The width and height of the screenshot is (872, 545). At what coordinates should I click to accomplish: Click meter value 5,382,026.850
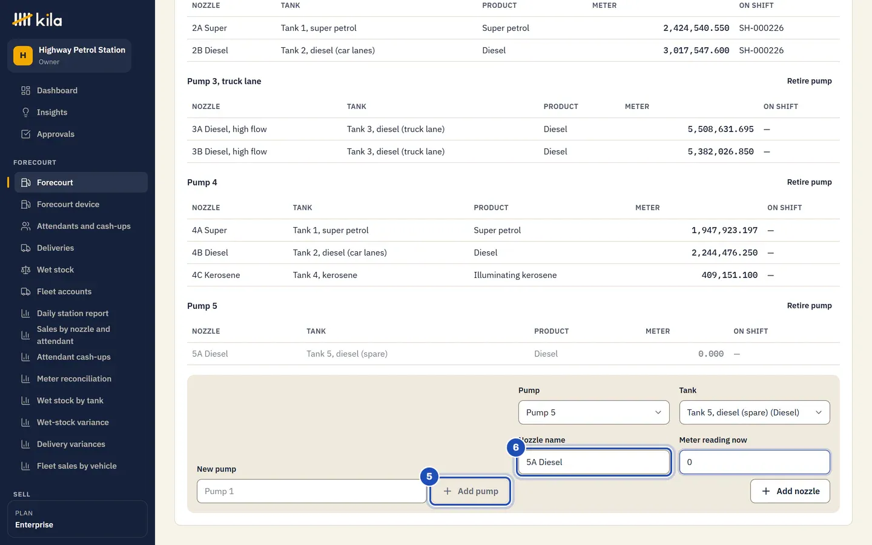721,151
